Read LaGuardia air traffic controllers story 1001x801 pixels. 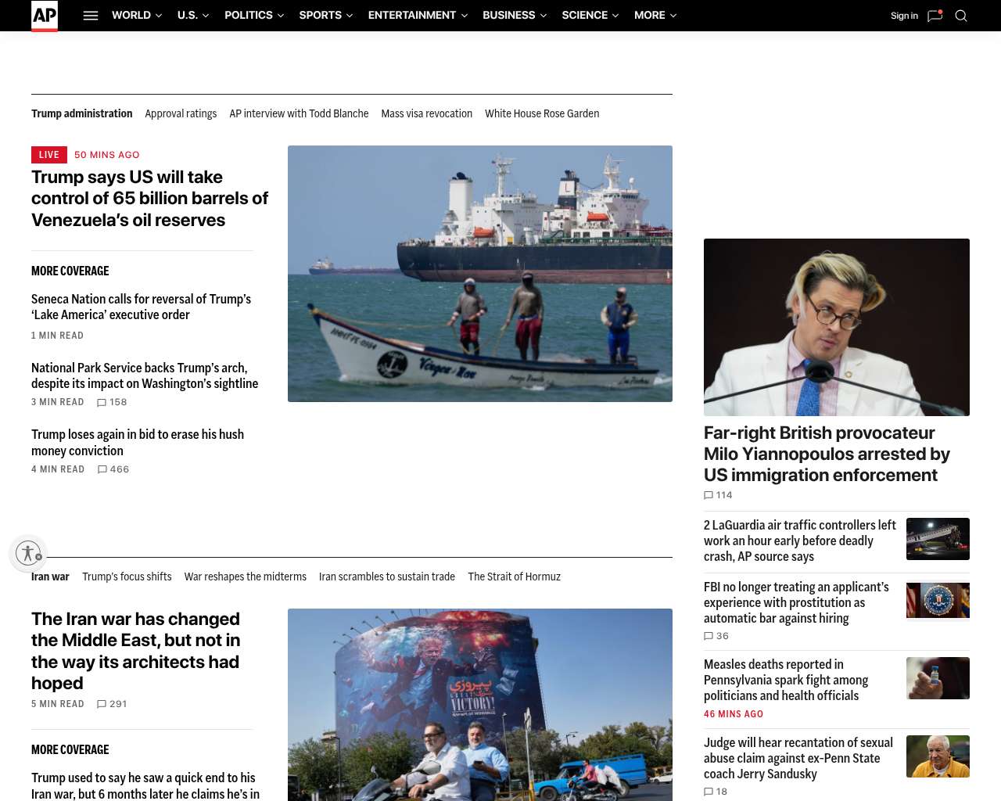(800, 541)
